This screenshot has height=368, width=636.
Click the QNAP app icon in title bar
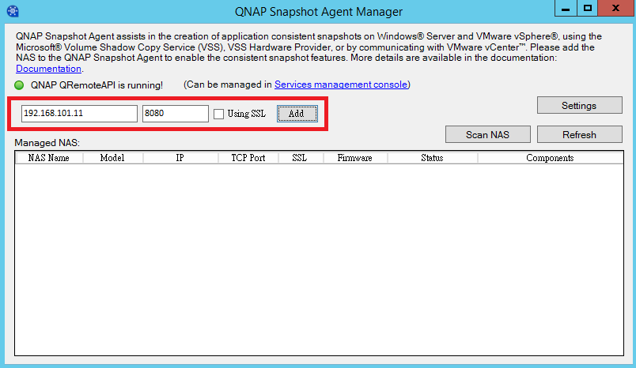point(13,11)
